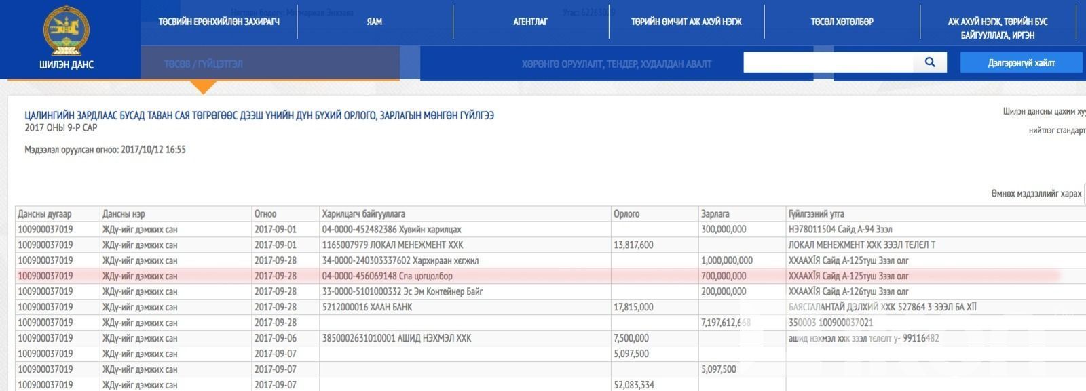
Task: Open Аж ахуй нэгж, төрийн бус байгууллага menu
Action: [997, 28]
